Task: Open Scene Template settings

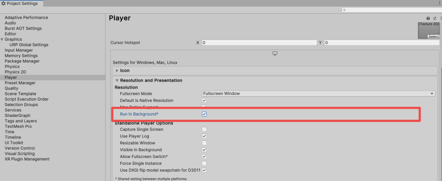Action: [20, 94]
